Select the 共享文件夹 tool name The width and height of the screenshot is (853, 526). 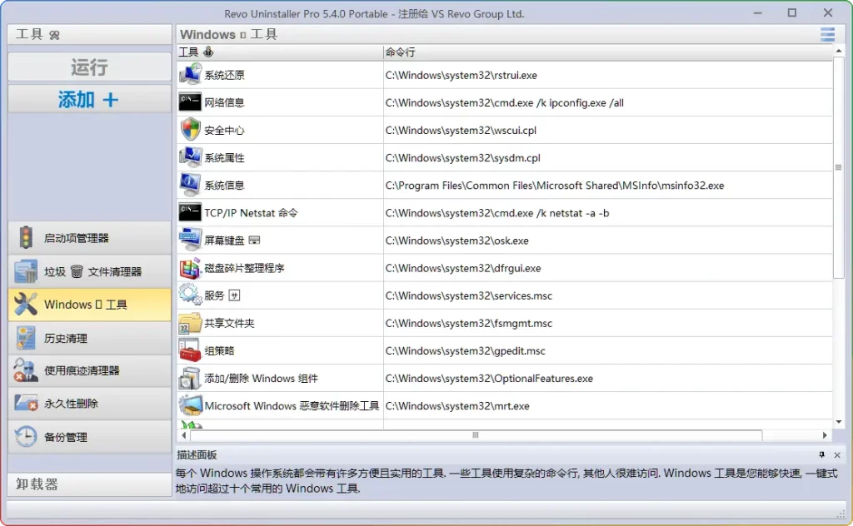coord(229,323)
